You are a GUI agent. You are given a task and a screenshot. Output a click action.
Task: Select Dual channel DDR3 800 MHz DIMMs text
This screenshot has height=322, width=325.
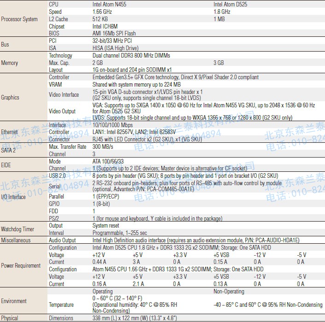coord(131,55)
